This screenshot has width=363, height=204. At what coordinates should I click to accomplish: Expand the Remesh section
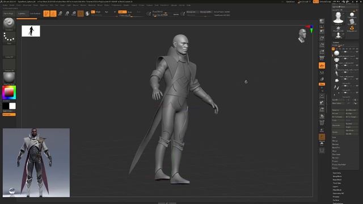click(x=335, y=158)
